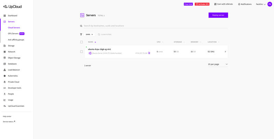Sort by CPU column
The width and height of the screenshot is (274, 139).
coord(160,42)
